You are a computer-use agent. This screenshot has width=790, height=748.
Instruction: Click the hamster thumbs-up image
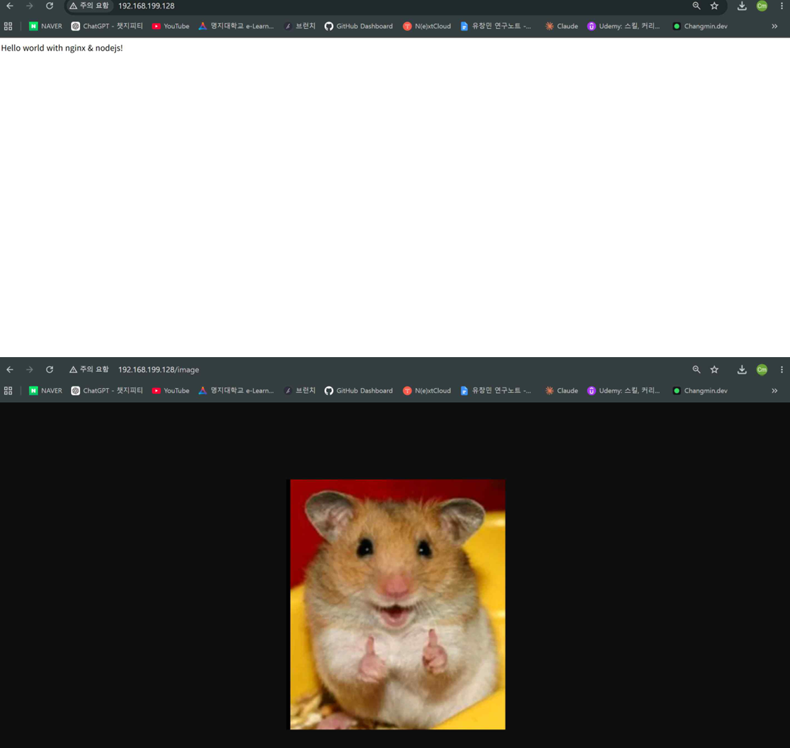click(x=396, y=605)
